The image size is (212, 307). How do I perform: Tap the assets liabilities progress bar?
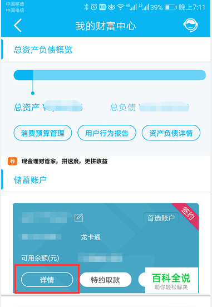(x=110, y=75)
